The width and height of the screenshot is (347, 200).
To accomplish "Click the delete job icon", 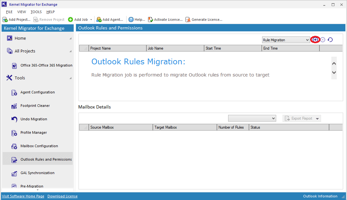I will pos(323,40).
